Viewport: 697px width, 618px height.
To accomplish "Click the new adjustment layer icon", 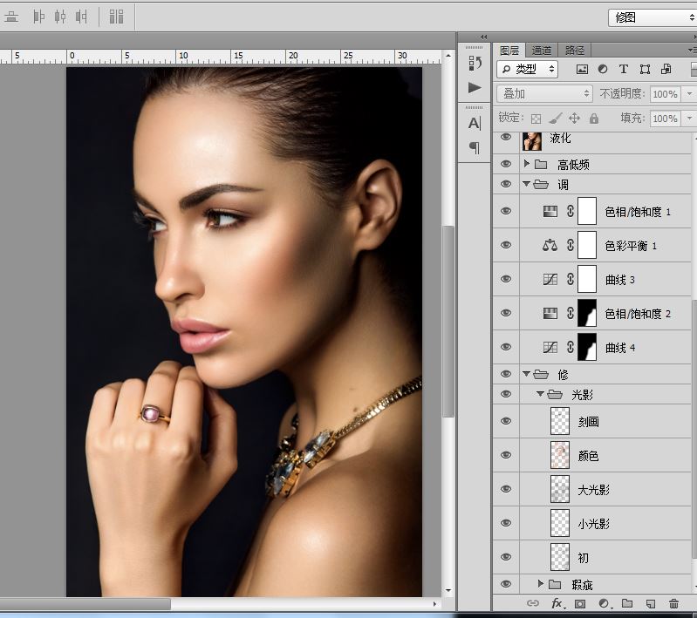I will [x=603, y=603].
